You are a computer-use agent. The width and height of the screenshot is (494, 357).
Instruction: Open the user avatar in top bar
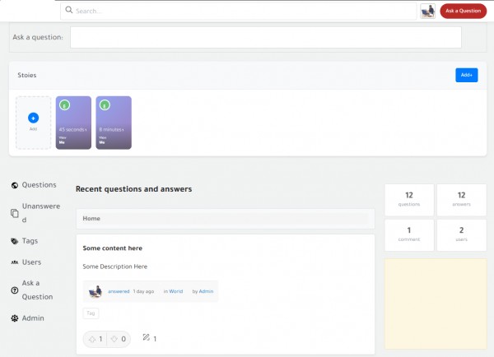(x=427, y=11)
